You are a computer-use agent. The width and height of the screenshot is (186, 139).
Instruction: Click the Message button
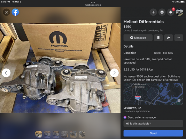138,38
